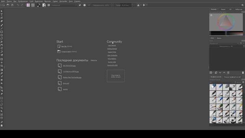This screenshot has height=138, width=245.
Task: Open the Изображение menu
Action: (23, 1)
